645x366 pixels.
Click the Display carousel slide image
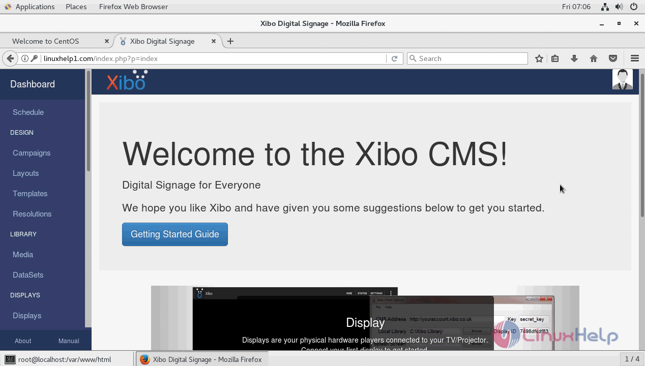(x=365, y=318)
